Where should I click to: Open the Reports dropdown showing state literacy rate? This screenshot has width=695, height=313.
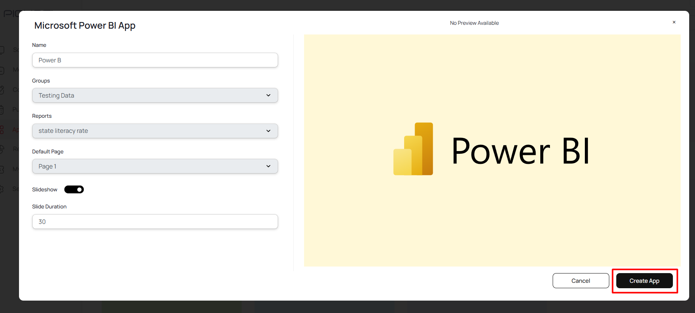pos(155,131)
